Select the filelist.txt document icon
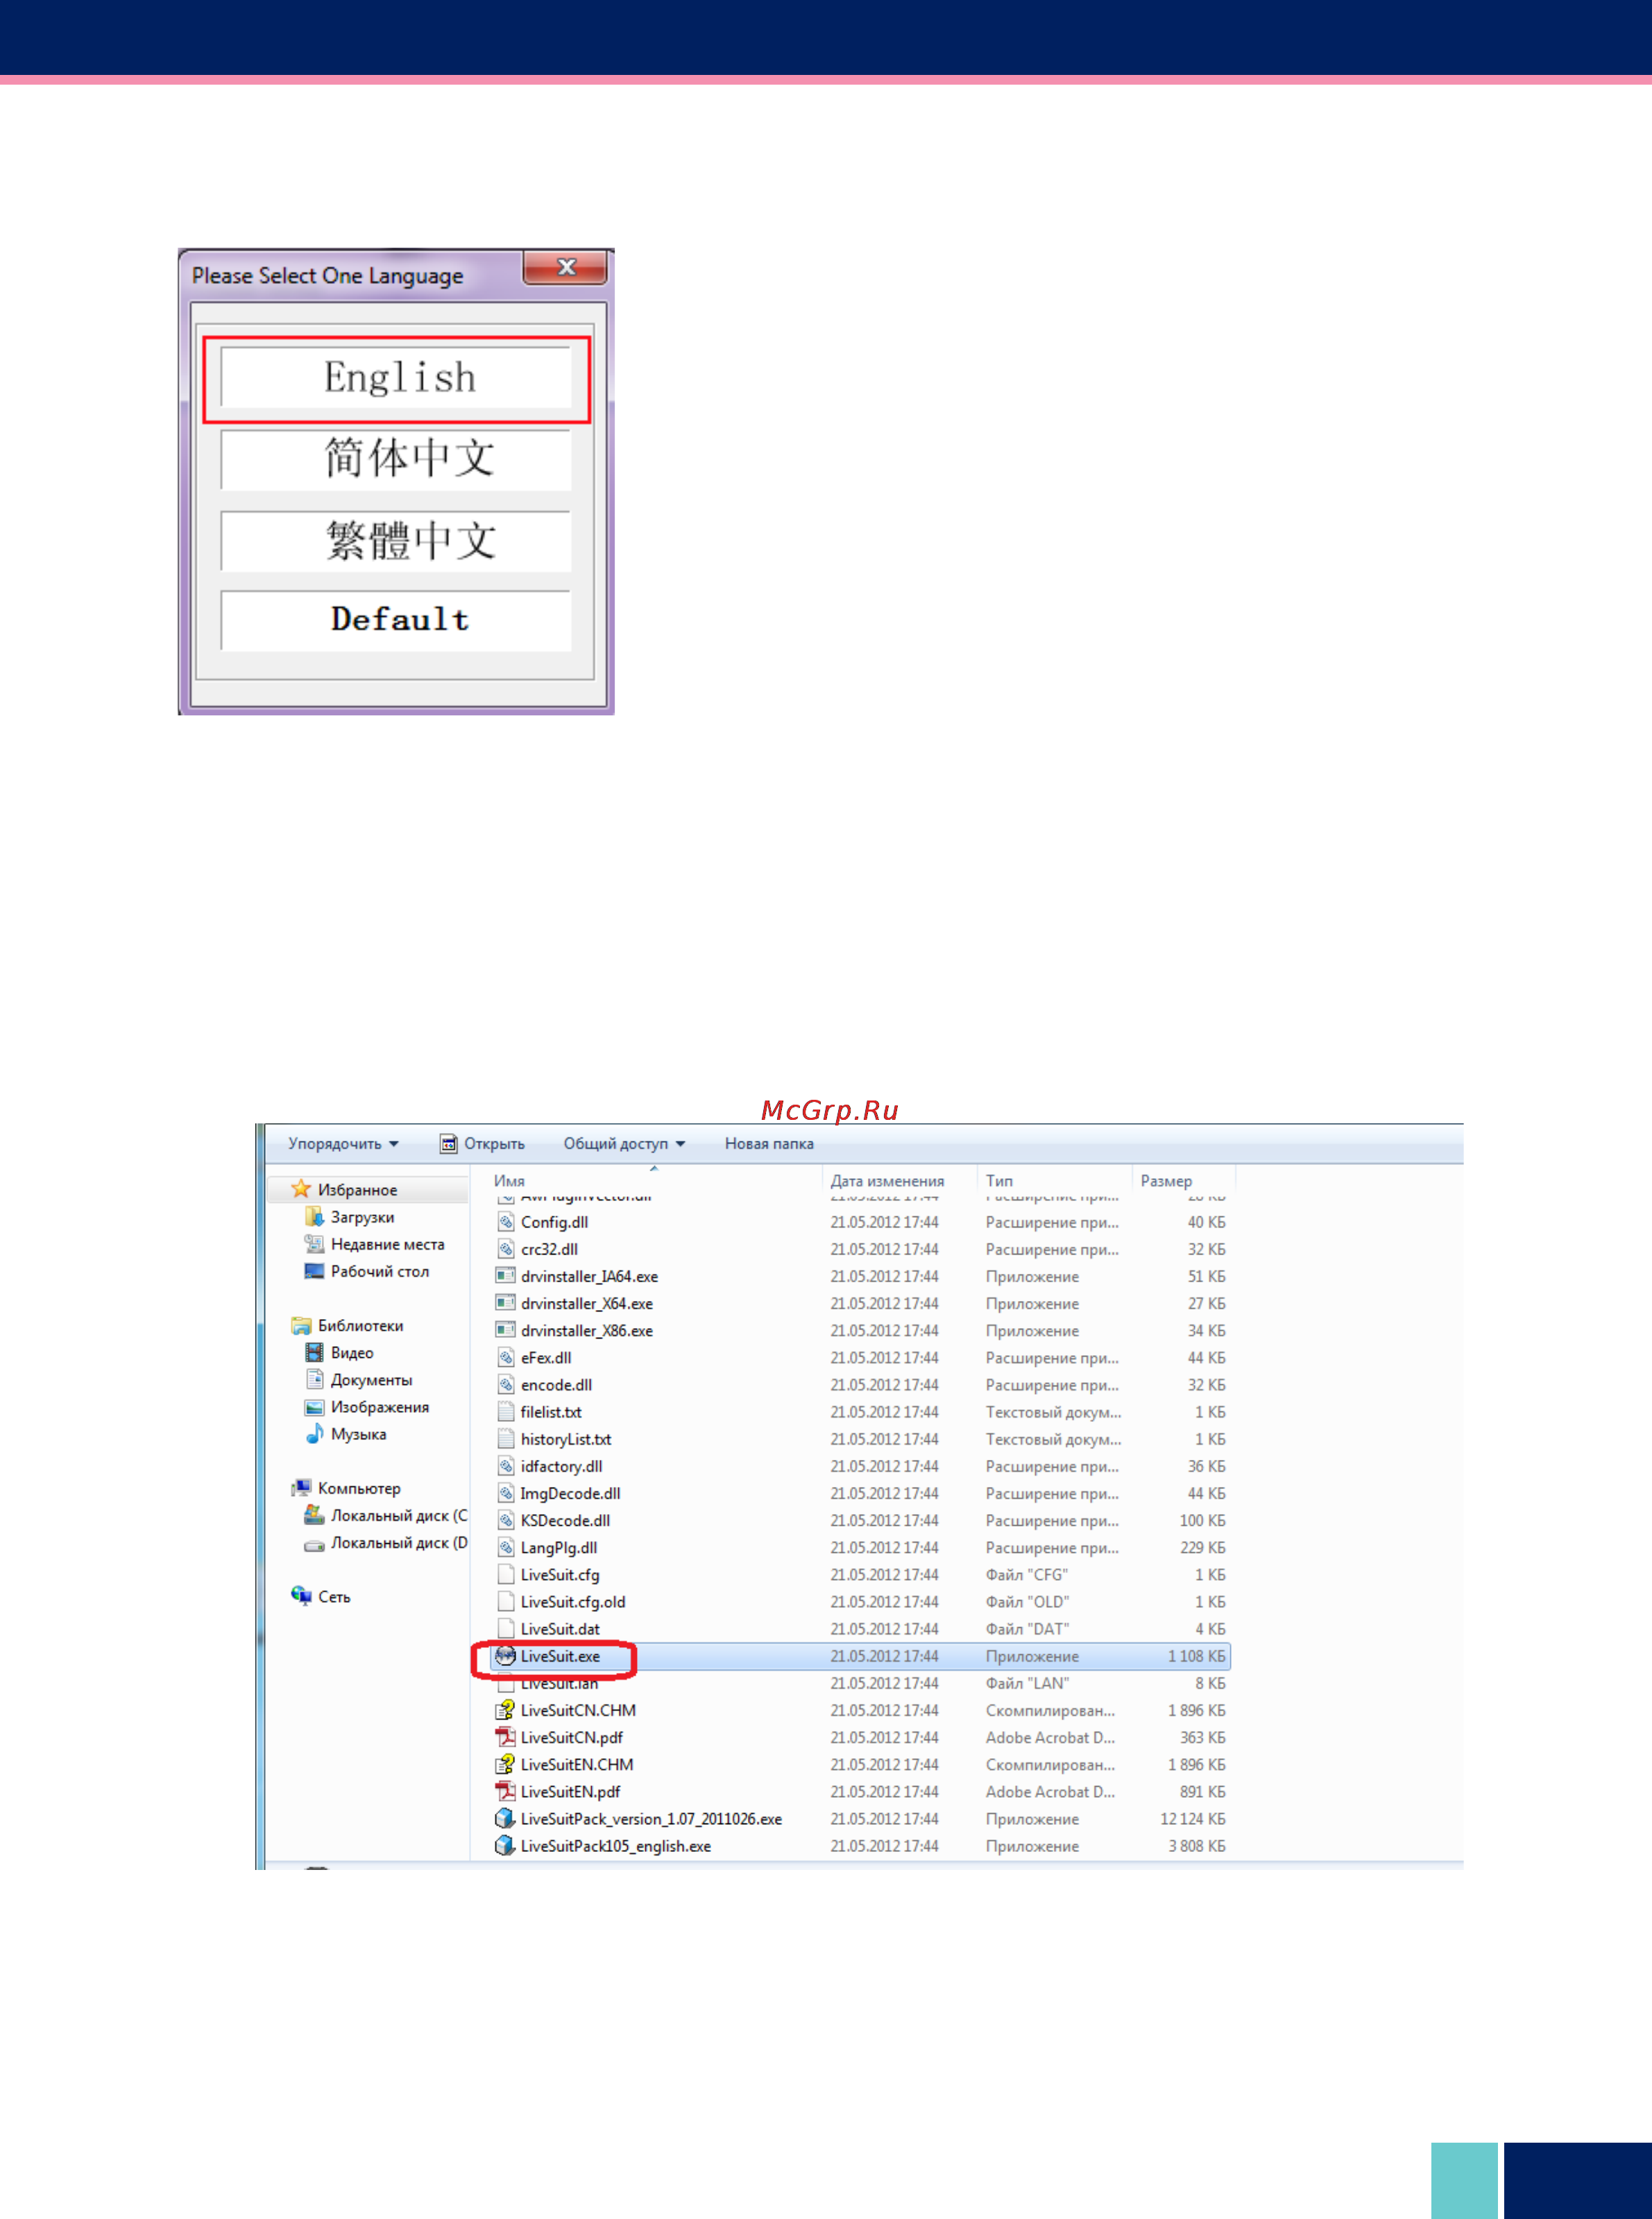This screenshot has width=1652, height=2219. coord(506,1412)
